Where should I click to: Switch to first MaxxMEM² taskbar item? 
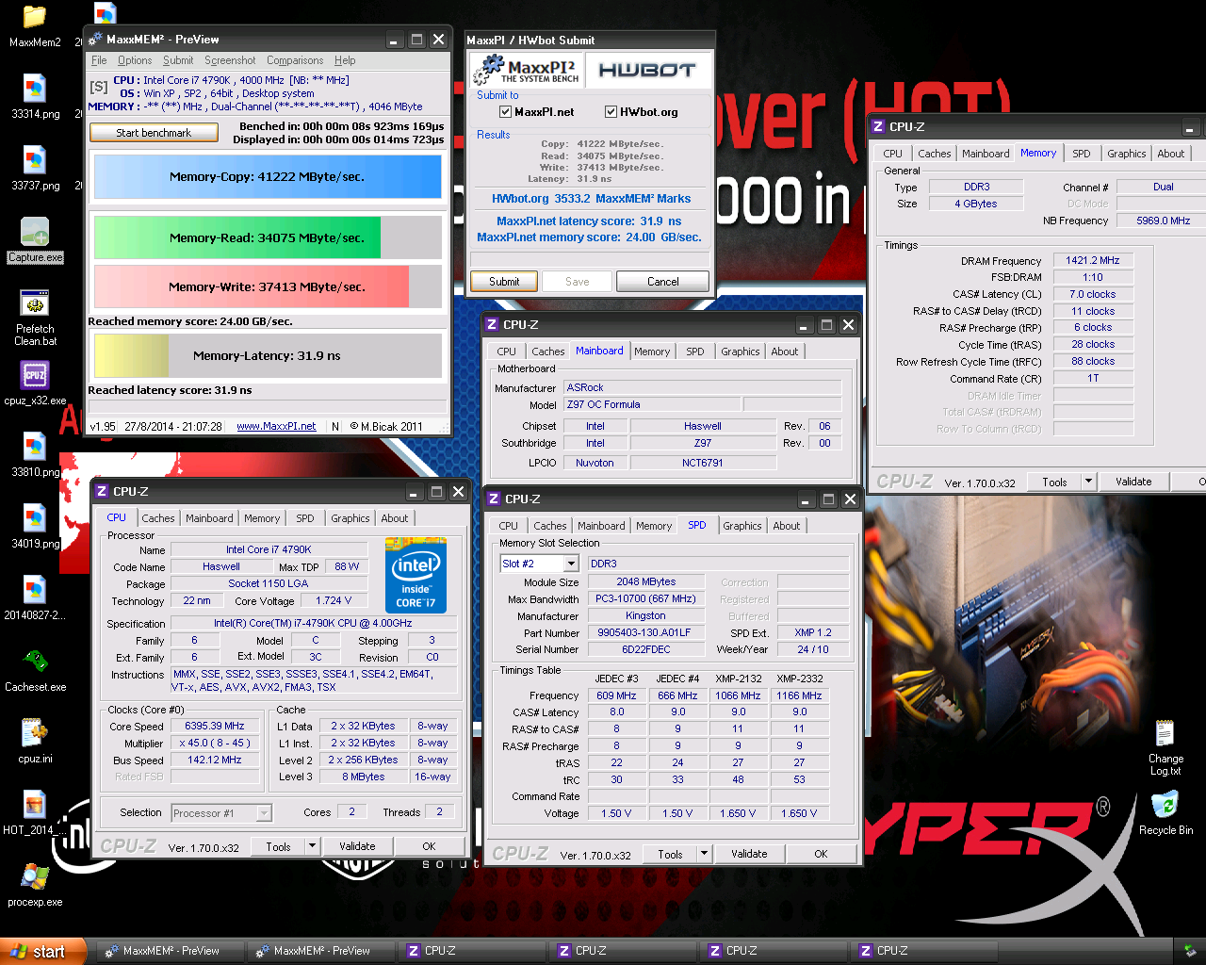(171, 951)
